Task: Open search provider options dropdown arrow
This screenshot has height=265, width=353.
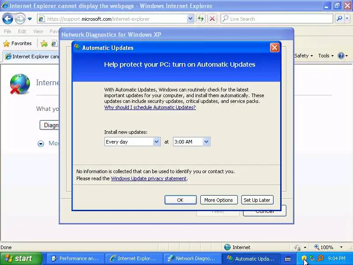Action: (347, 19)
